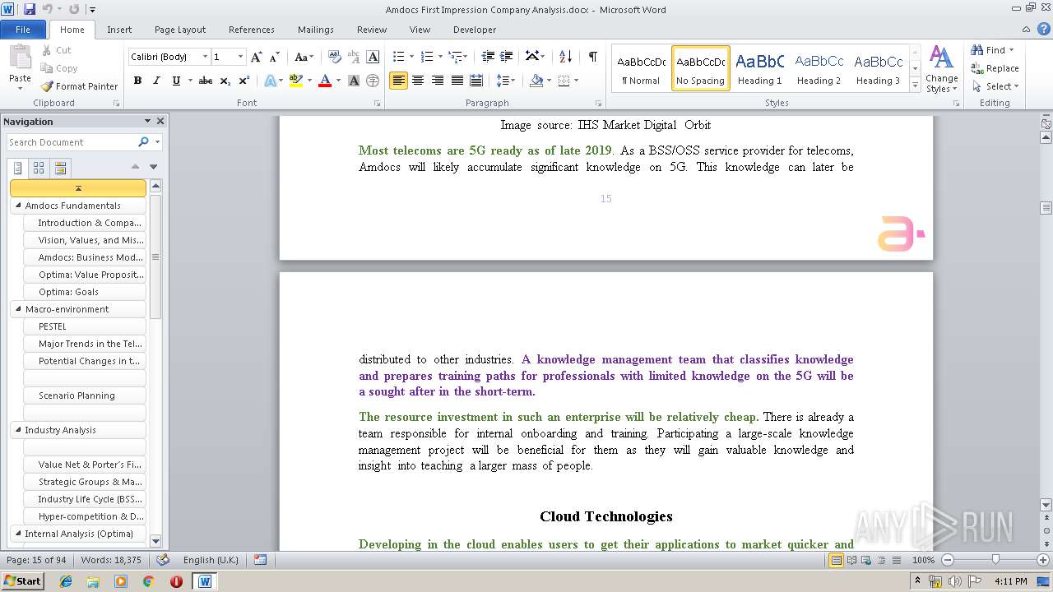The width and height of the screenshot is (1053, 592).
Task: Select Align Text Left
Action: coord(398,81)
